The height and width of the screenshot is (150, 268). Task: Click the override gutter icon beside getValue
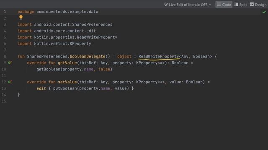tap(10, 63)
